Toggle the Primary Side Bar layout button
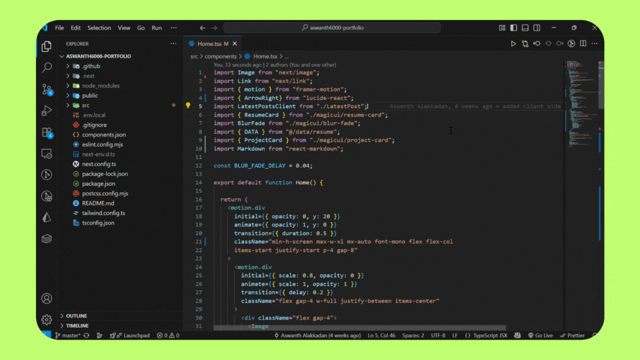Viewport: 640px width, 360px height. pyautogui.click(x=513, y=28)
